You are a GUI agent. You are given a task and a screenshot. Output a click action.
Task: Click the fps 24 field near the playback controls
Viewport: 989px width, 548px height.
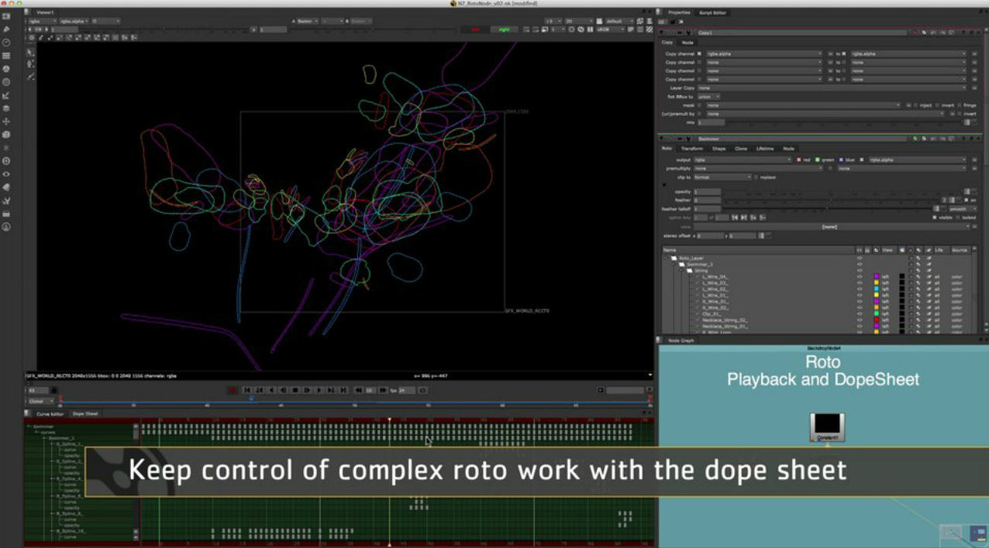coord(401,390)
